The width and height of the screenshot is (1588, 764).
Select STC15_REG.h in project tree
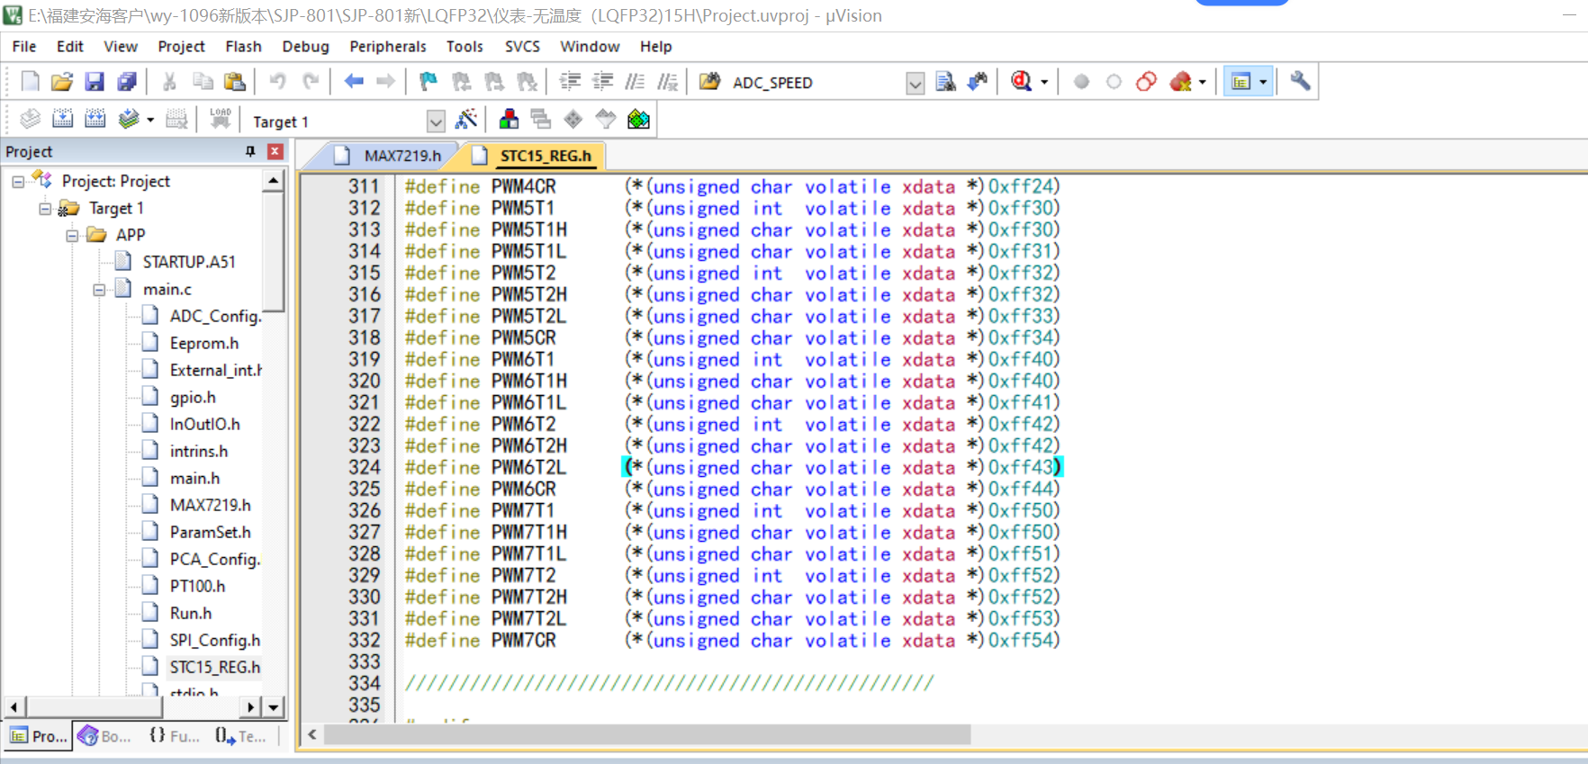(214, 667)
